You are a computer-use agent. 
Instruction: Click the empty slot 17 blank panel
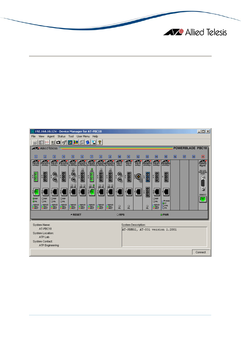tap(184, 185)
